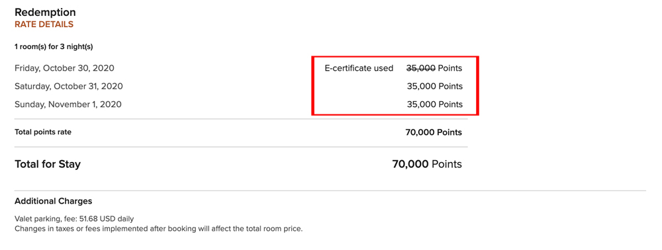Click Saturday's 35,000 Points value
662x250 pixels.
click(434, 87)
